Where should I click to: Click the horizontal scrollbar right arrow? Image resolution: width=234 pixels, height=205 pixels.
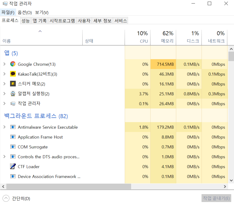coord(225,186)
